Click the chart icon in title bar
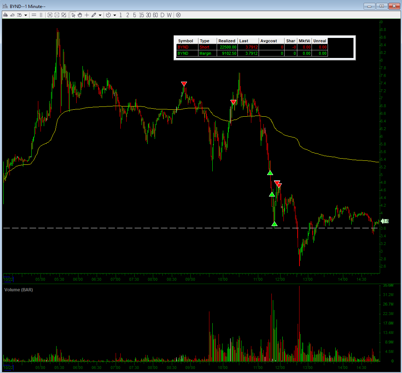Screen dimensions: 402x373 tap(5, 6)
